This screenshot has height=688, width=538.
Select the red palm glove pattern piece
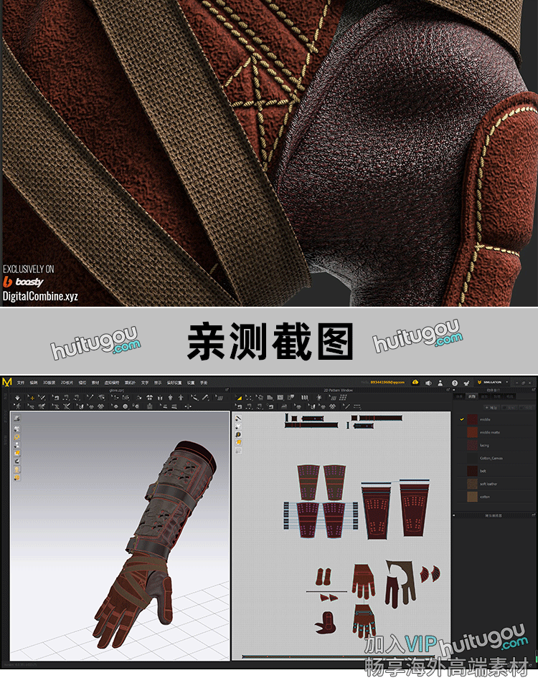click(x=363, y=580)
